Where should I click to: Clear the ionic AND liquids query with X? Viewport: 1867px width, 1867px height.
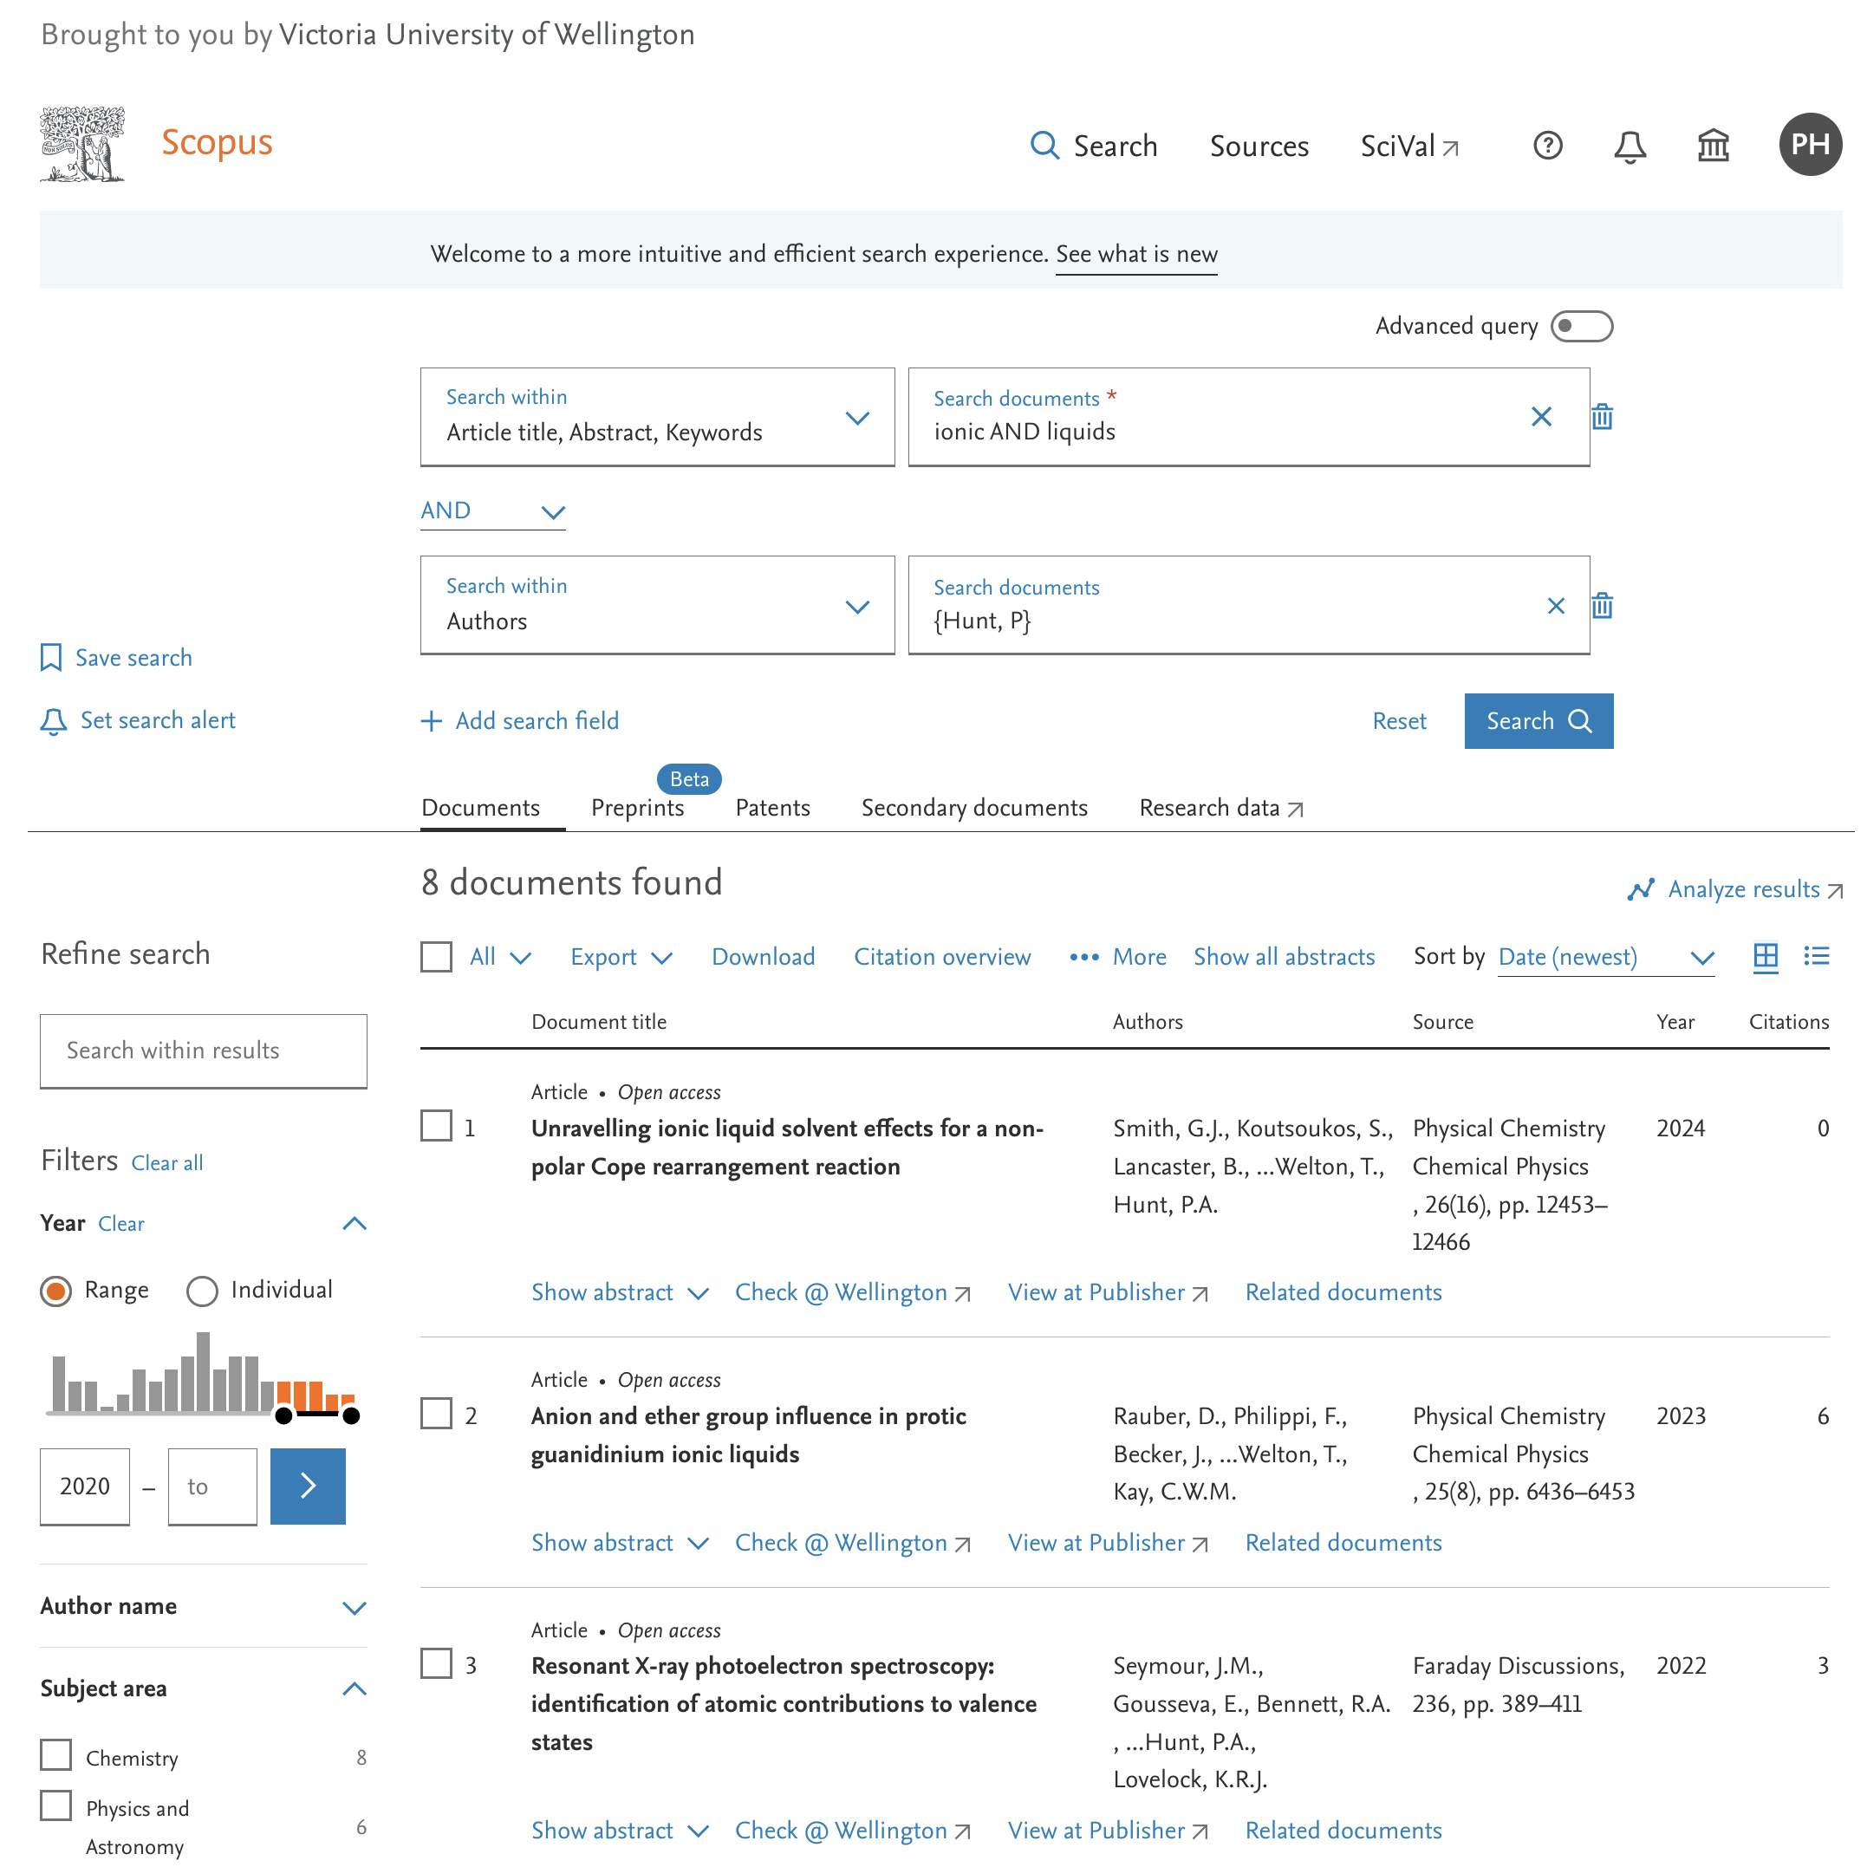(1540, 417)
